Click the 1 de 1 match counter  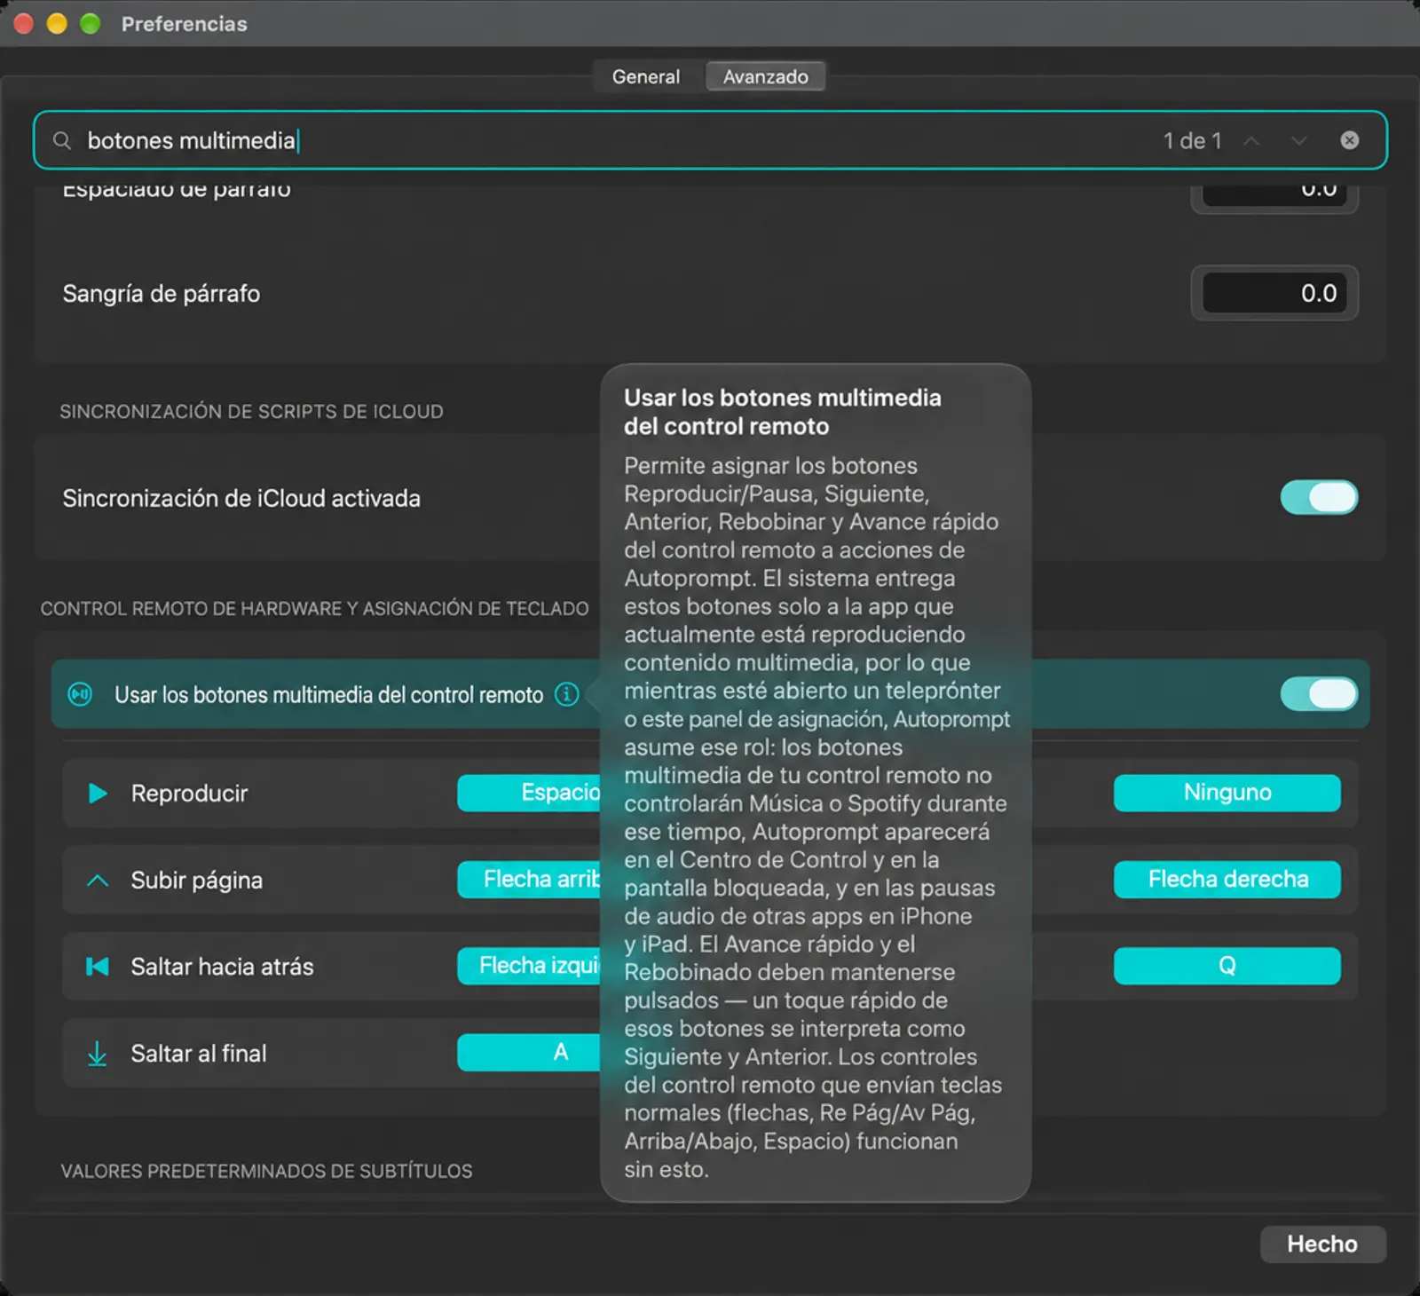pos(1192,140)
